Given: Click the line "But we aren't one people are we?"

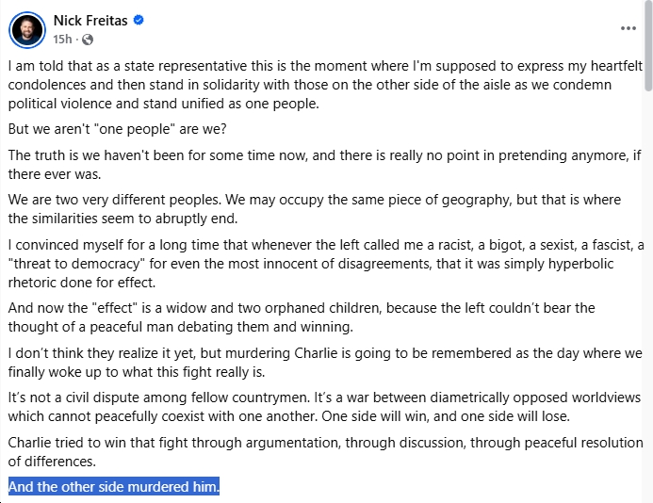Looking at the screenshot, I should (x=117, y=129).
